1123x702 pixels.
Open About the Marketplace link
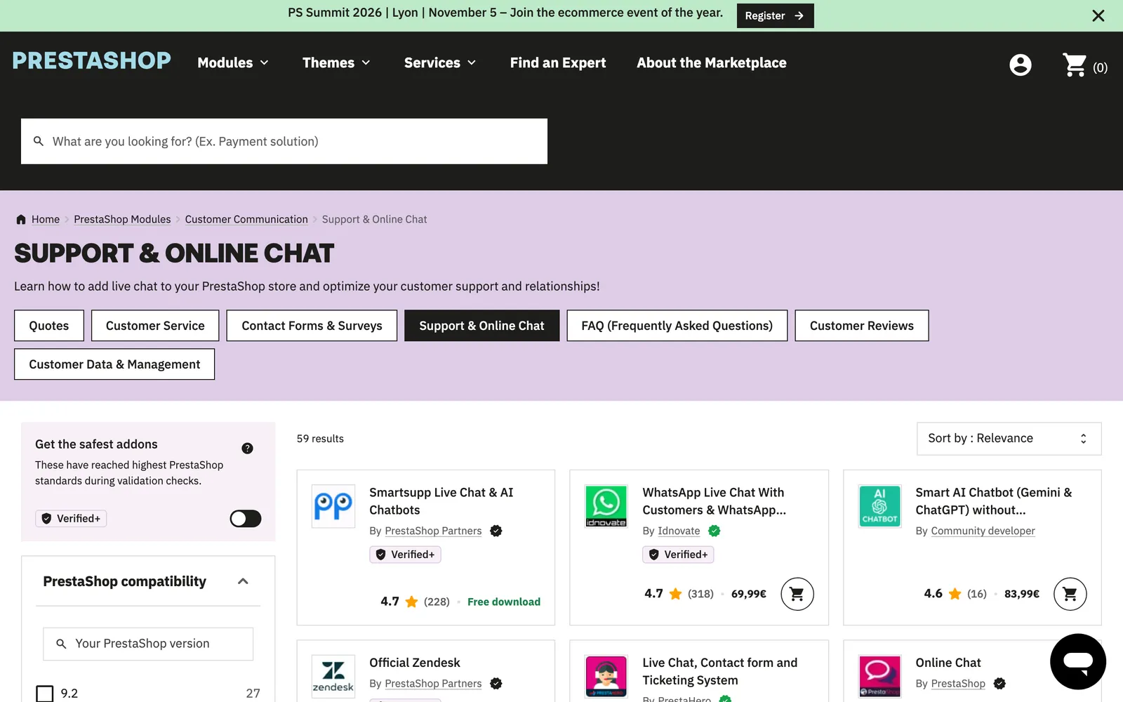click(712, 62)
